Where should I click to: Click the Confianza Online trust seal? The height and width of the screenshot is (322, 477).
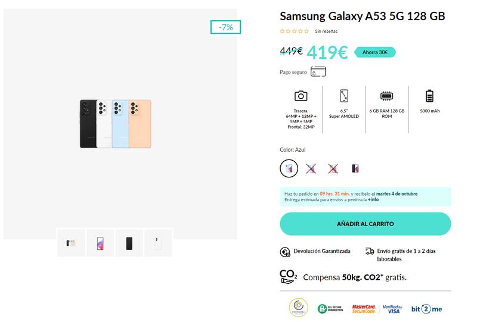click(x=298, y=308)
